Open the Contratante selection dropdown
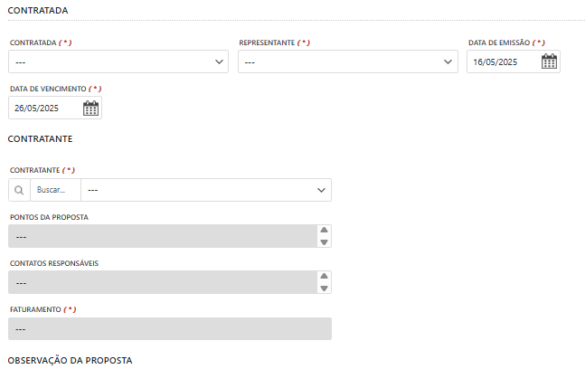This screenshot has height=369, width=585. point(206,190)
